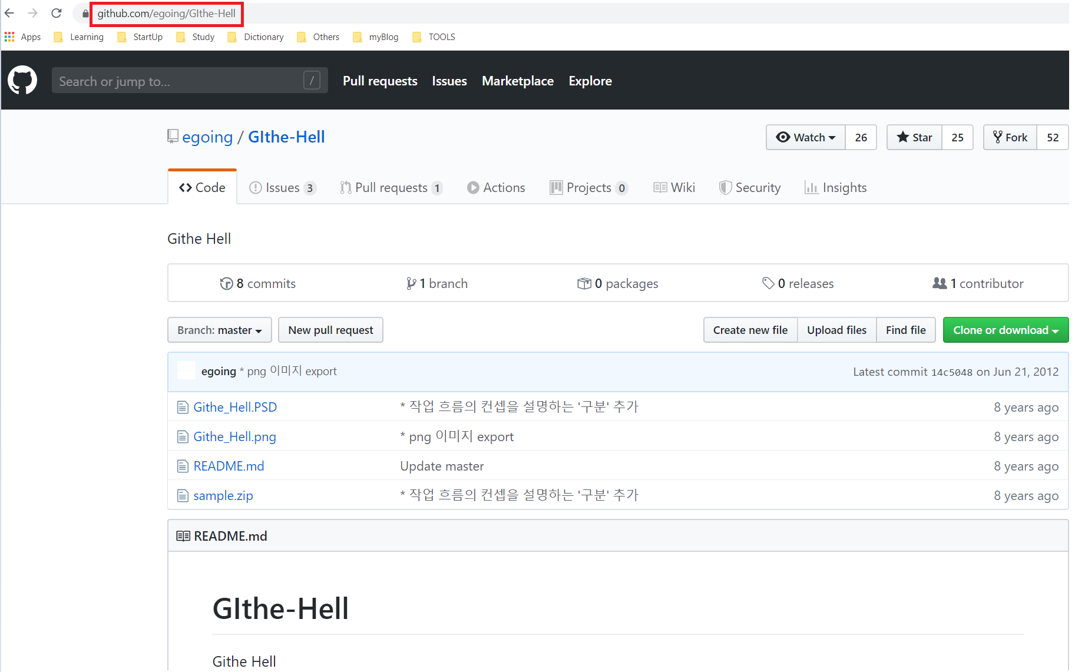Click the slash shortcut icon in search box
1075x672 pixels.
312,80
